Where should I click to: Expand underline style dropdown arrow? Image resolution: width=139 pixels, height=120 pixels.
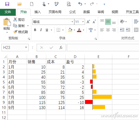[x=51, y=30]
